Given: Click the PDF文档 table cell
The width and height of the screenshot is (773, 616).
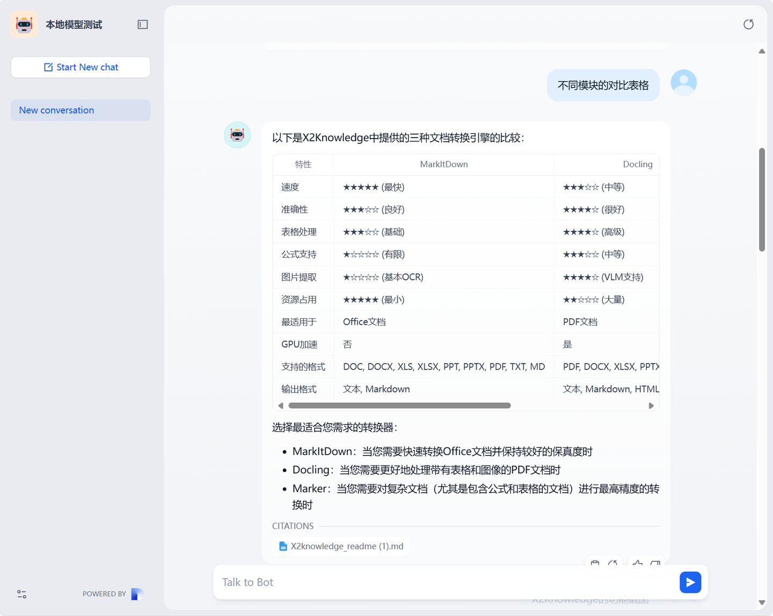Looking at the screenshot, I should (580, 322).
